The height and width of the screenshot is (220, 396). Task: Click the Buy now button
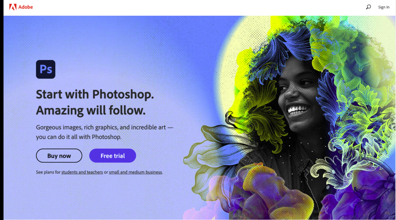59,156
